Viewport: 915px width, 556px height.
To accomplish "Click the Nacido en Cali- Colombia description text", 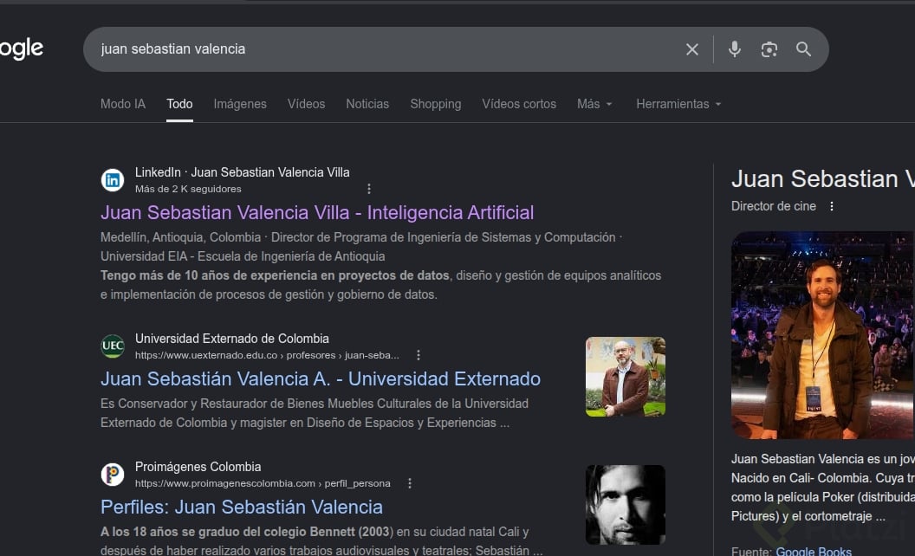I will point(823,478).
